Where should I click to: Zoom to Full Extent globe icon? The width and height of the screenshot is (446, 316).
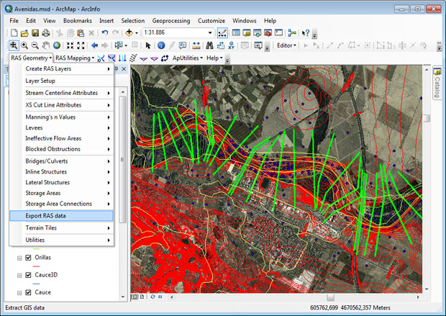pyautogui.click(x=57, y=45)
